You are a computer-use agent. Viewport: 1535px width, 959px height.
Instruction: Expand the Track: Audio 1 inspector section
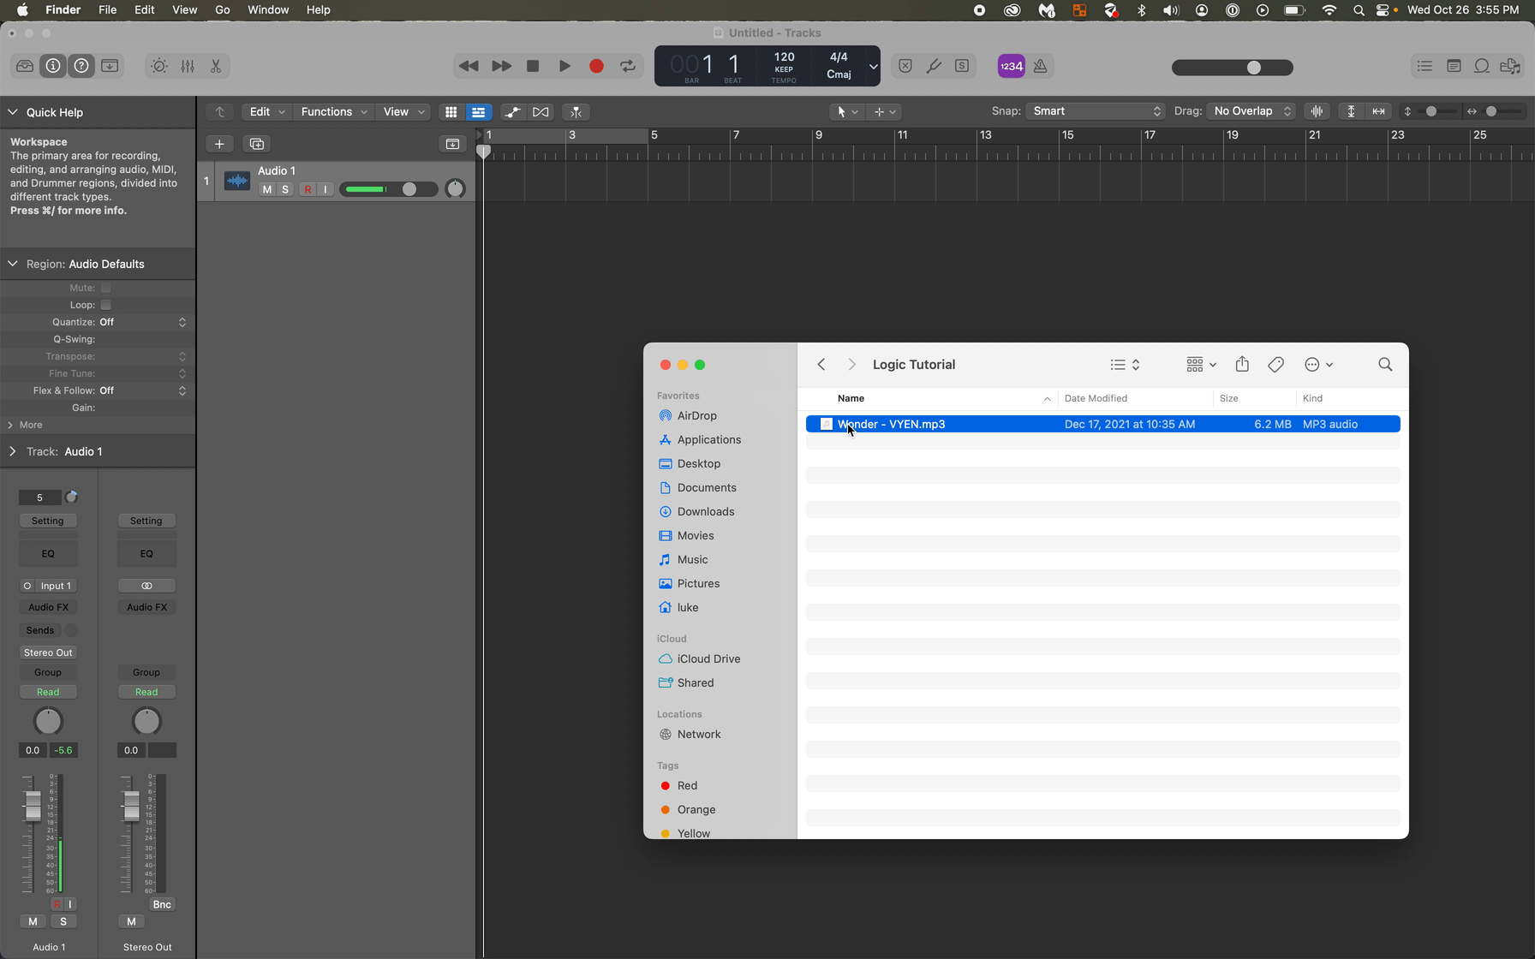click(13, 451)
